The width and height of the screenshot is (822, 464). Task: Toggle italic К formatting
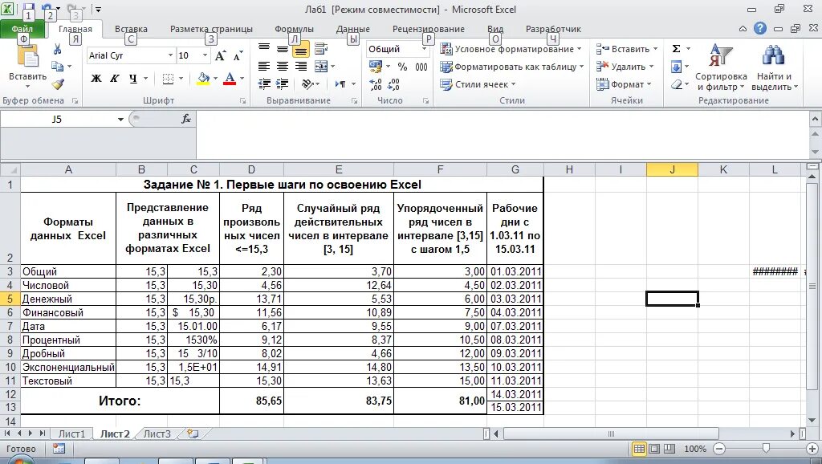click(x=114, y=79)
